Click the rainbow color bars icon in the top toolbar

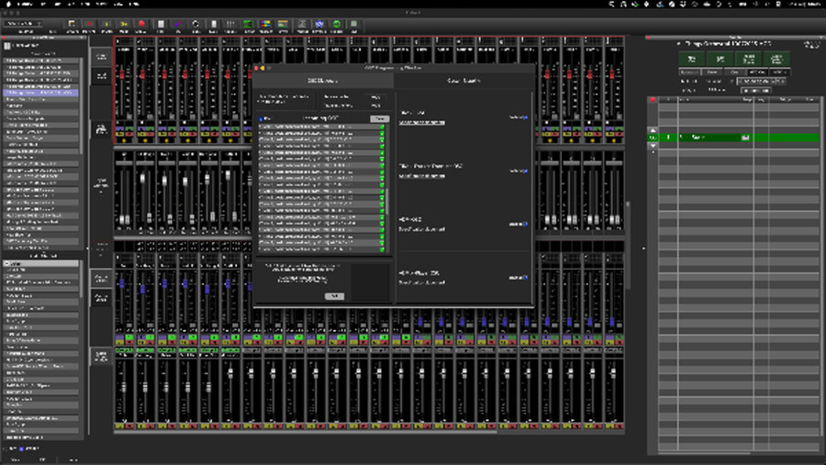click(x=265, y=24)
